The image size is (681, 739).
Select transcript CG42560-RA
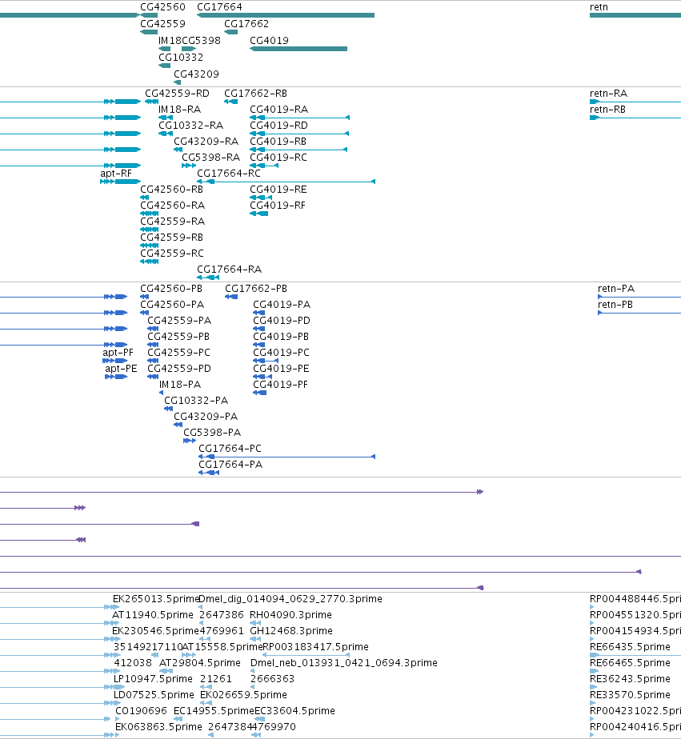173,206
